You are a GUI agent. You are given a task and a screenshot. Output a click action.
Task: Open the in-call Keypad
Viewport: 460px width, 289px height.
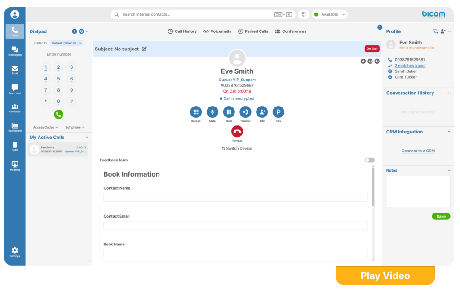pos(196,112)
